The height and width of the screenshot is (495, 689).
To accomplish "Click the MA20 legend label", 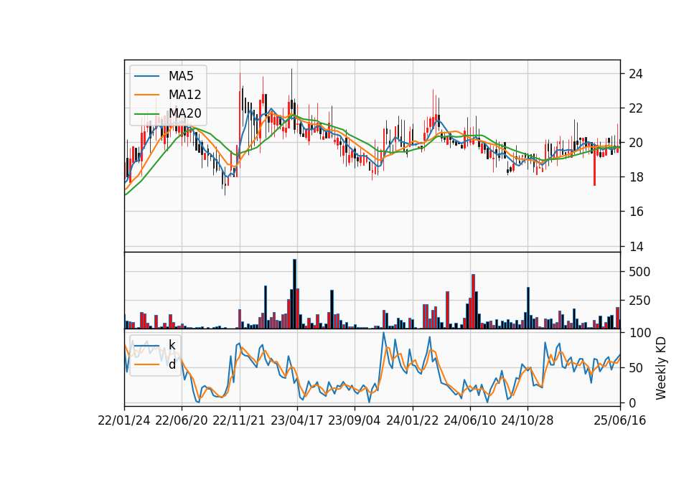I will [184, 113].
